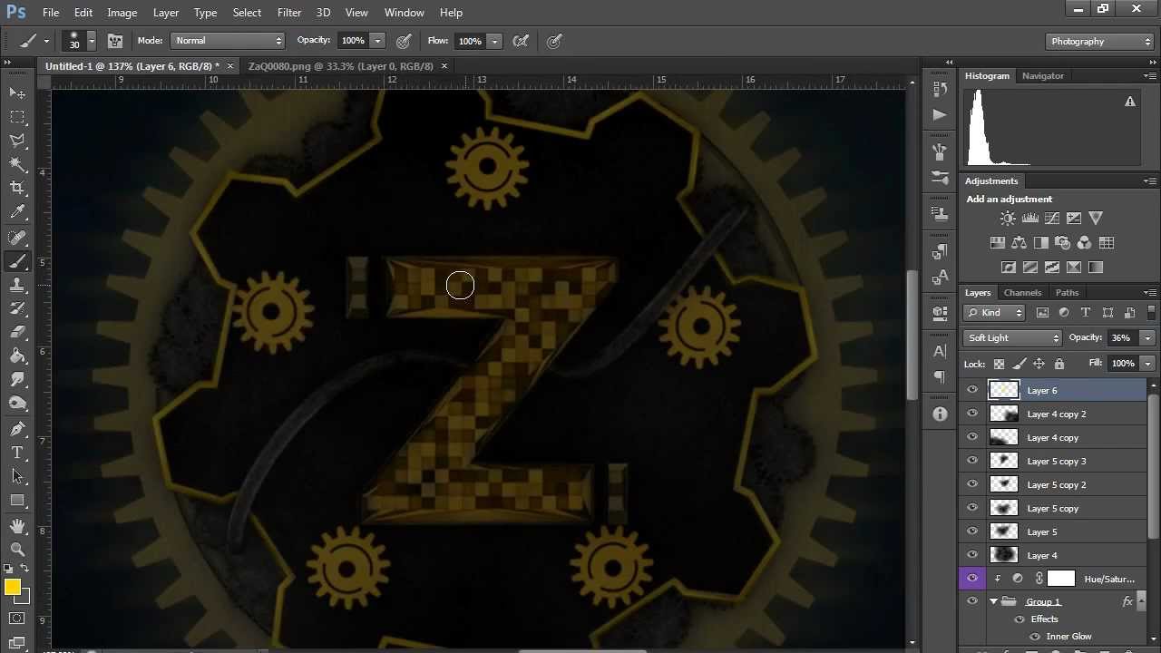The image size is (1161, 653).
Task: Toggle lock transparent pixels
Action: [x=999, y=364]
